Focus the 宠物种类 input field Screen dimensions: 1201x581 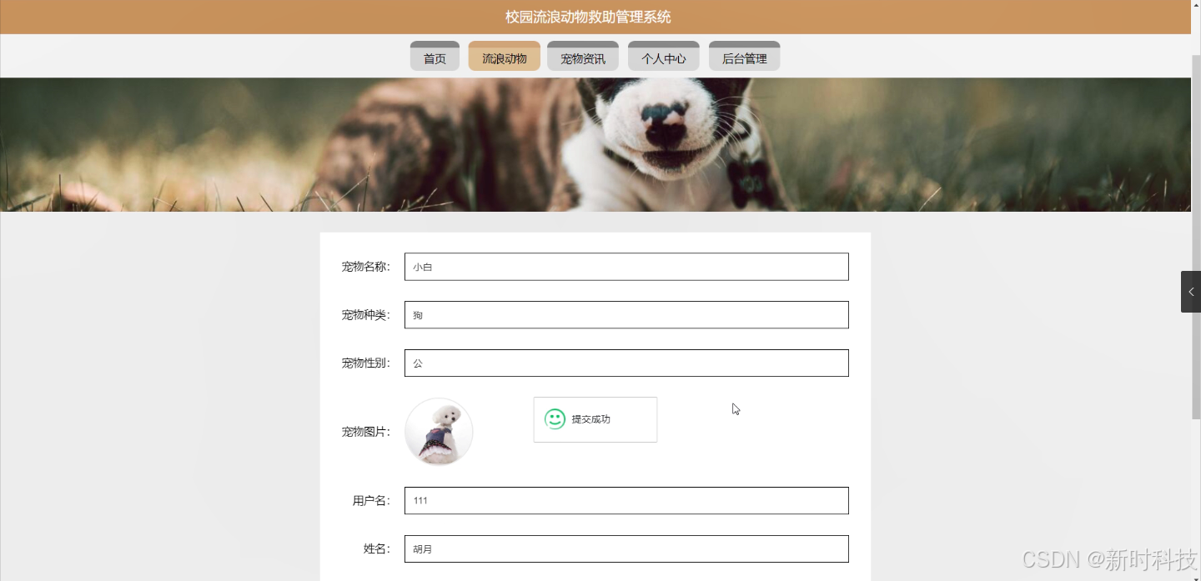pyautogui.click(x=626, y=315)
